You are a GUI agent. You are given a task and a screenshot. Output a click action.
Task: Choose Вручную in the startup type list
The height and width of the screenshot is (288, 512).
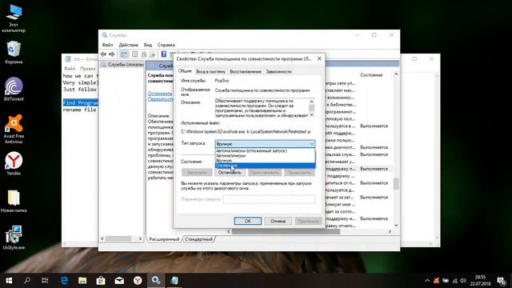pyautogui.click(x=265, y=161)
